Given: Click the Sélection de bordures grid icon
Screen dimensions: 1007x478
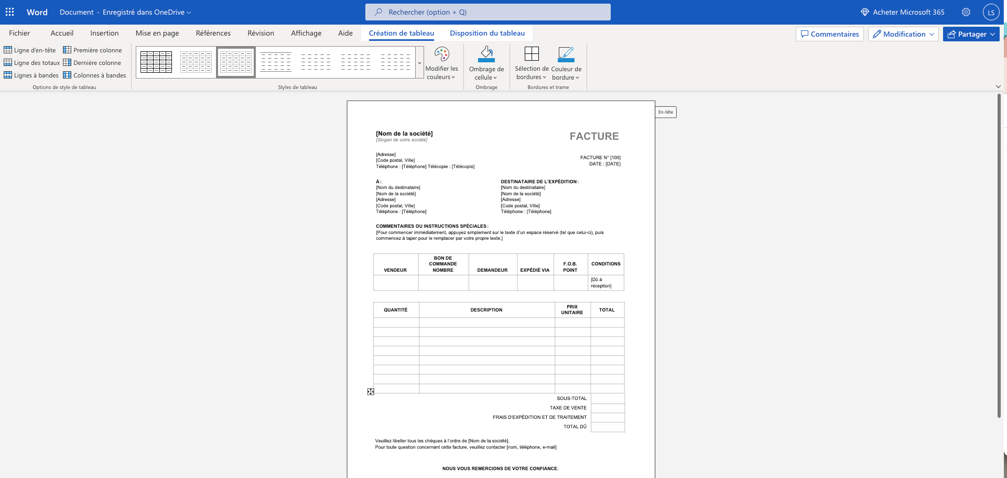Looking at the screenshot, I should 532,54.
